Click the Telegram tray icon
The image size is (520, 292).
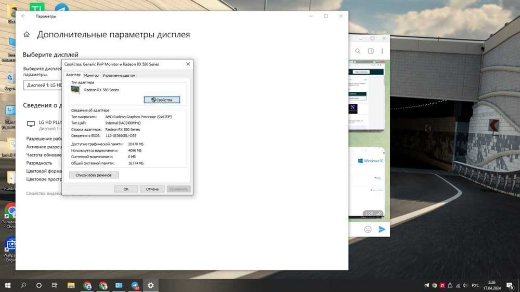[426, 285]
